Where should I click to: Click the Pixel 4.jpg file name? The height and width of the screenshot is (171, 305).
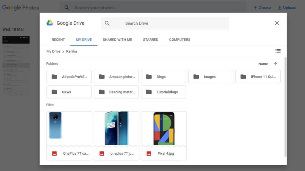(166, 153)
